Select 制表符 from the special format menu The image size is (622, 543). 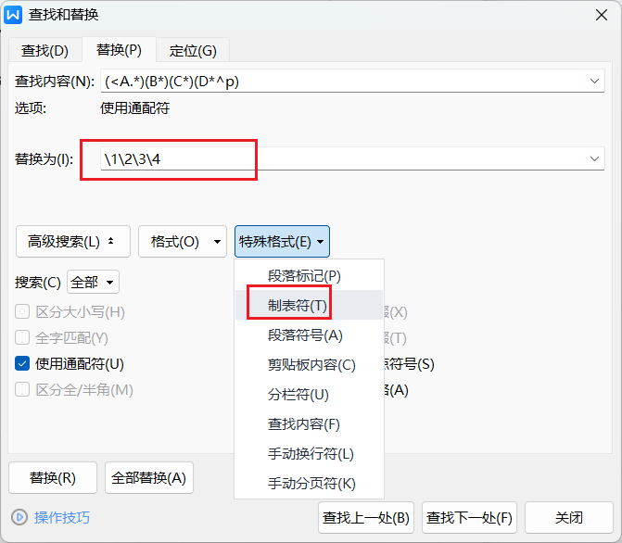coord(298,305)
